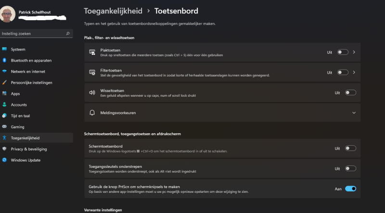Click the search magnifier icon
The image size is (385, 213).
(68, 34)
